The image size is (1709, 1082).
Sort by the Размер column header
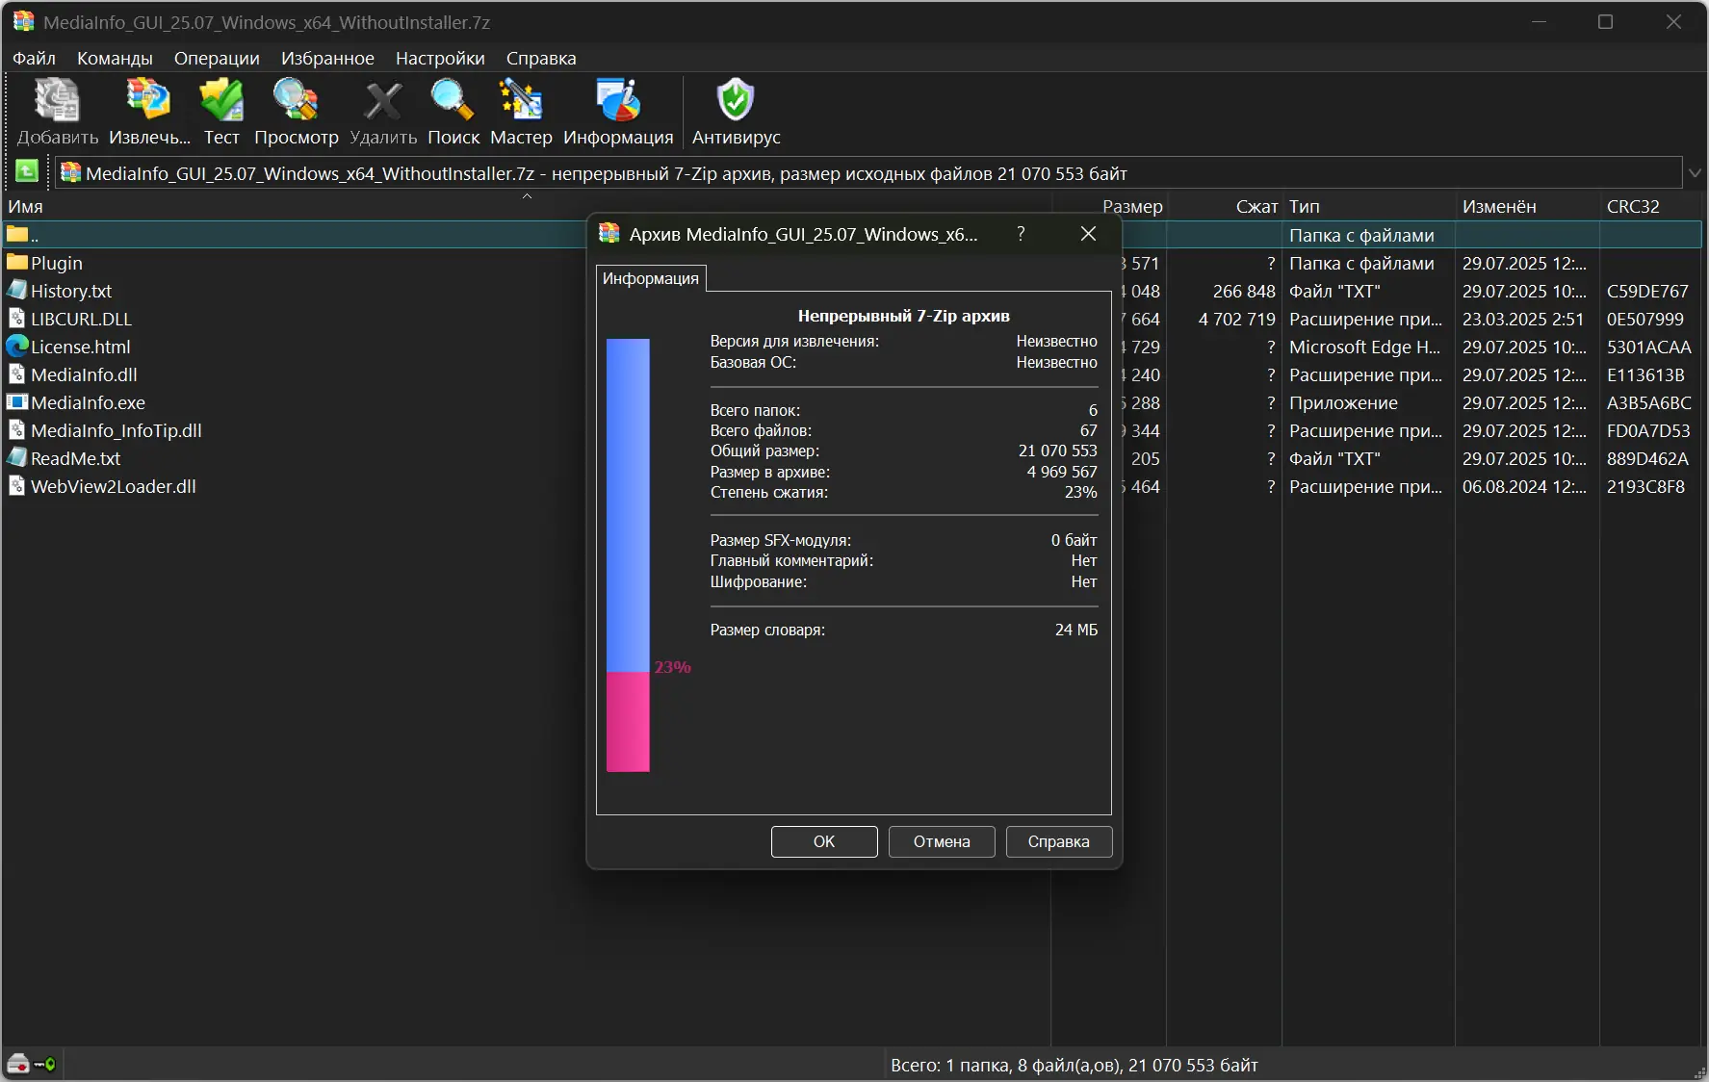[1109, 206]
